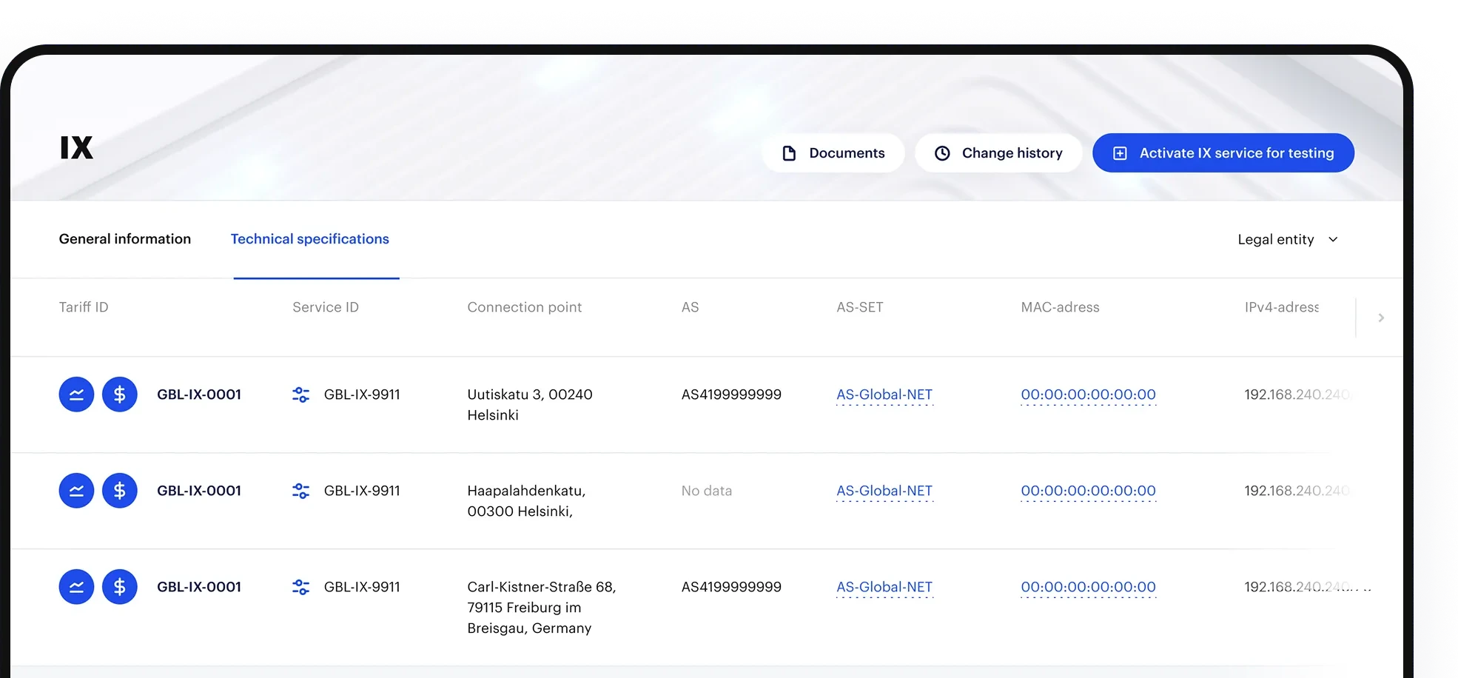This screenshot has width=1458, height=678.
Task: Click service GBL-IX-9911 in the Uutiskatu row
Action: point(362,395)
